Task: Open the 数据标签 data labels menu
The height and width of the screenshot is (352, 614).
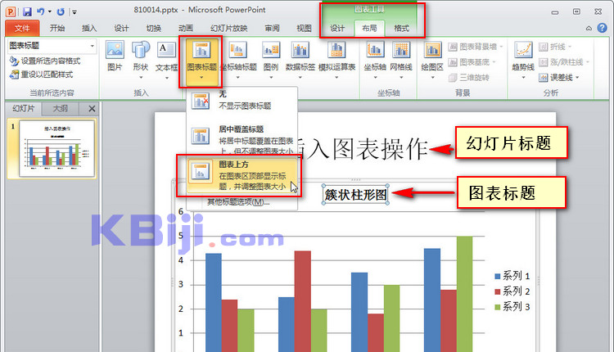Action: [x=300, y=60]
